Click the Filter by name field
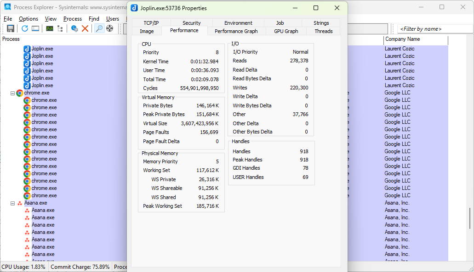474x272 pixels. 435,29
